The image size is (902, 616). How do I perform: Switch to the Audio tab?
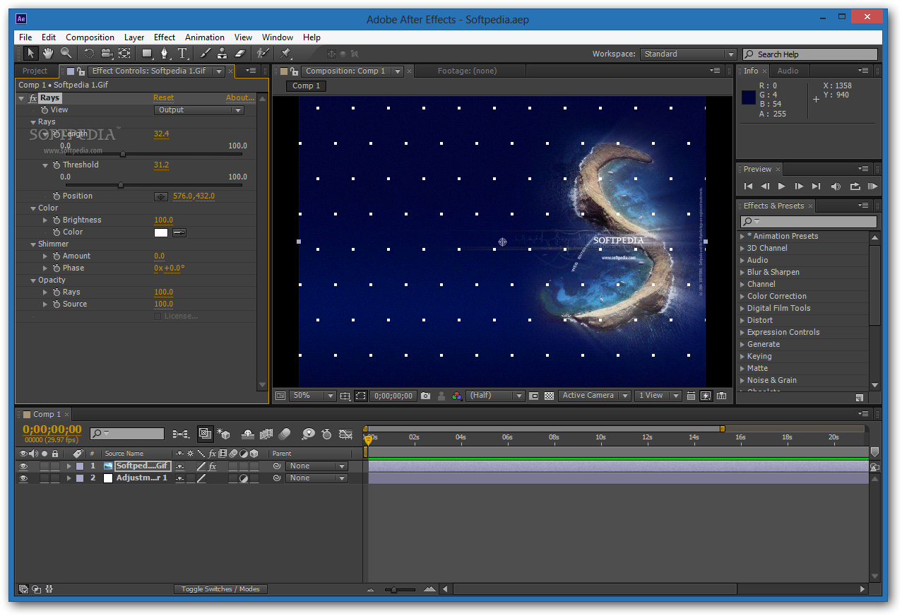(788, 71)
